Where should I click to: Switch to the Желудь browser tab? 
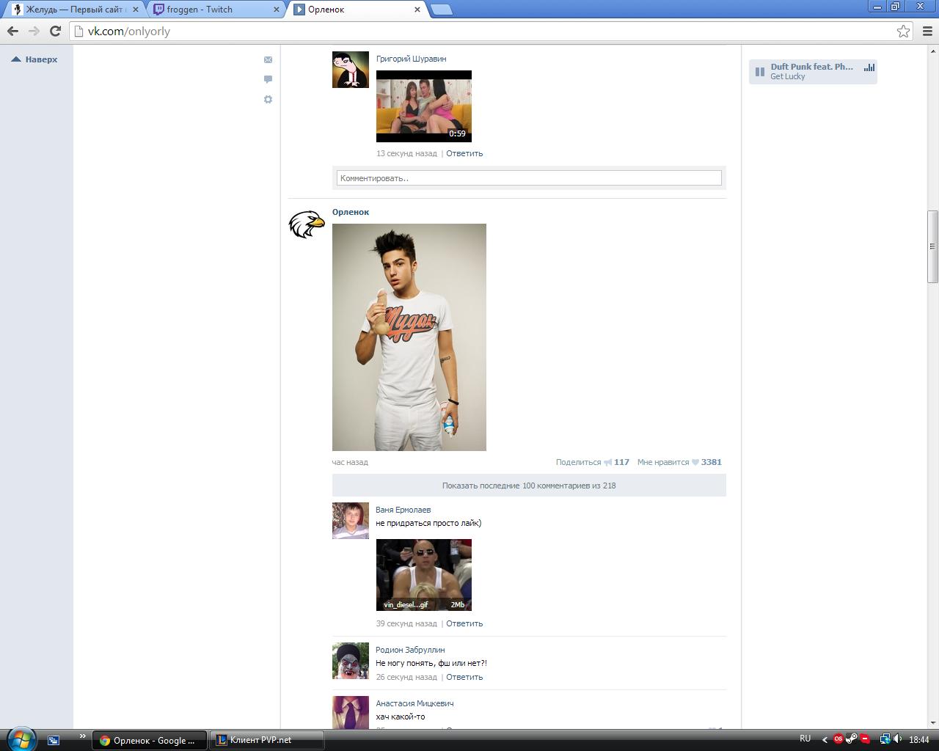click(x=72, y=10)
